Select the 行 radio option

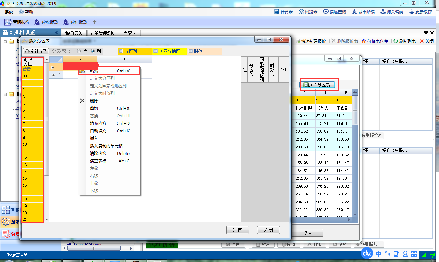point(79,51)
